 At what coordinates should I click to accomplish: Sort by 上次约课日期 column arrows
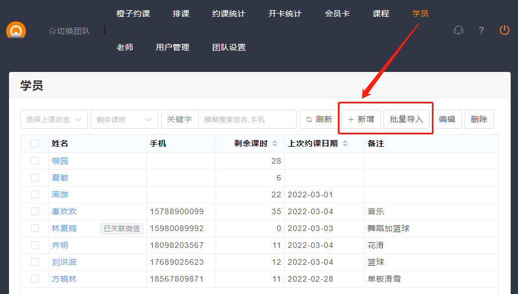point(345,143)
